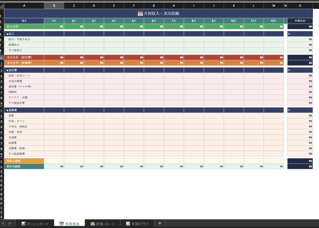319x228 pixels.
Task: Click the 保険料 row label
Action: click(x=24, y=92)
